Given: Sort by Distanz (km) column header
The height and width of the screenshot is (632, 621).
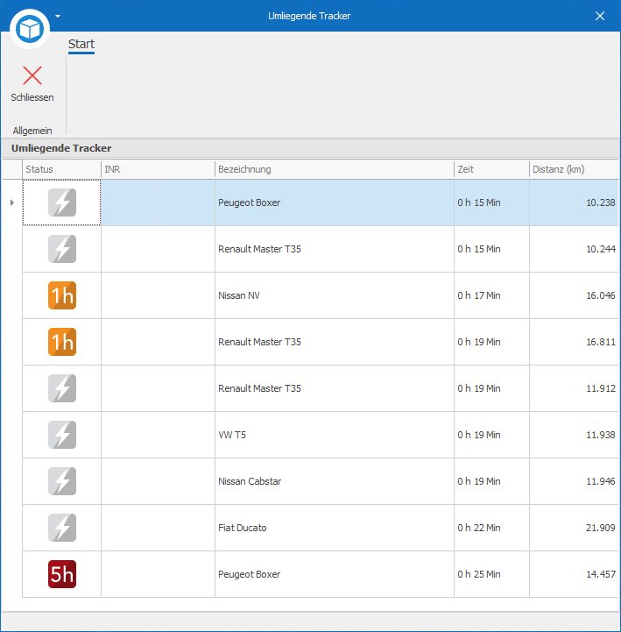Looking at the screenshot, I should click(574, 169).
